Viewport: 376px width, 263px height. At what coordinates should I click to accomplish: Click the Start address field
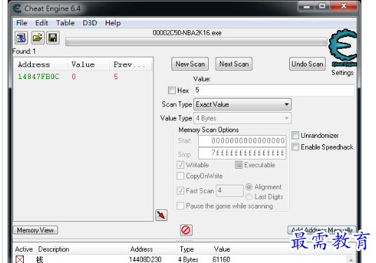click(x=242, y=141)
